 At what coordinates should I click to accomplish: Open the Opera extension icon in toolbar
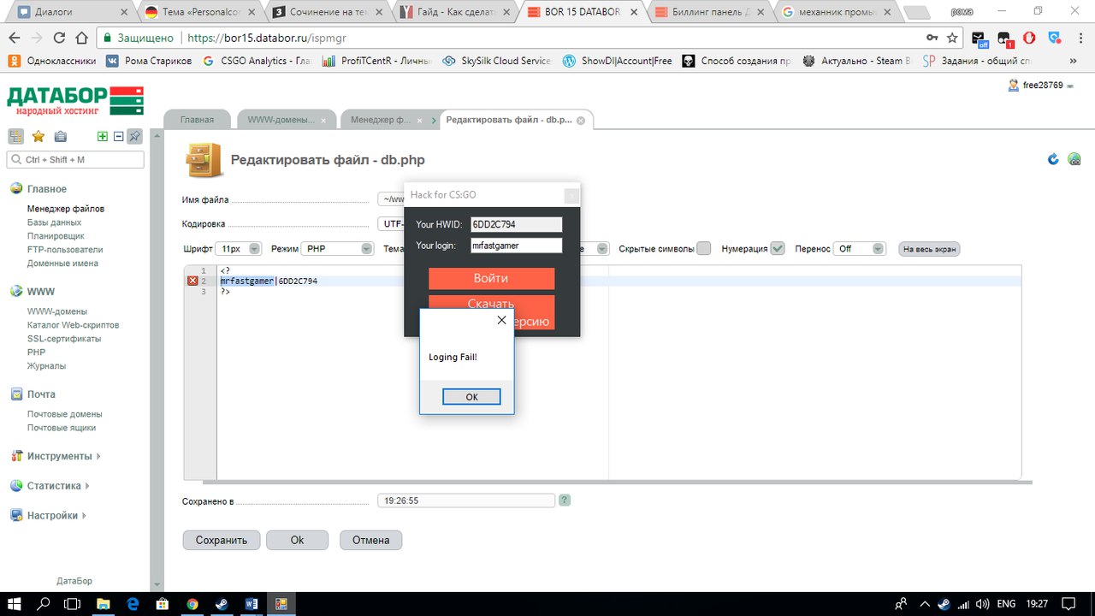(1029, 38)
